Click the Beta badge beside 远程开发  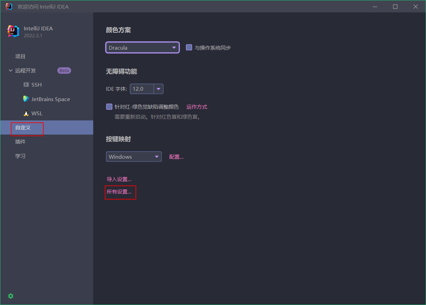tap(64, 70)
